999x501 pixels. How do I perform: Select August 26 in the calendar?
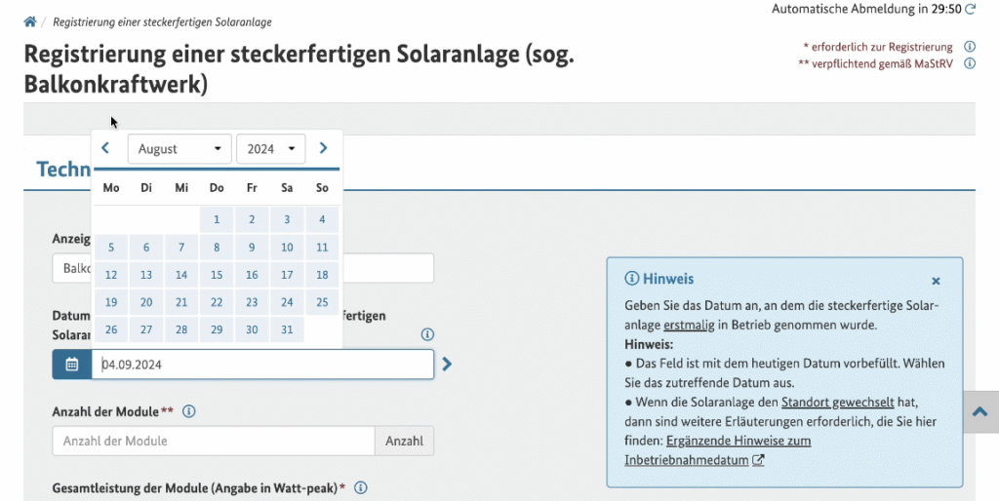[111, 329]
